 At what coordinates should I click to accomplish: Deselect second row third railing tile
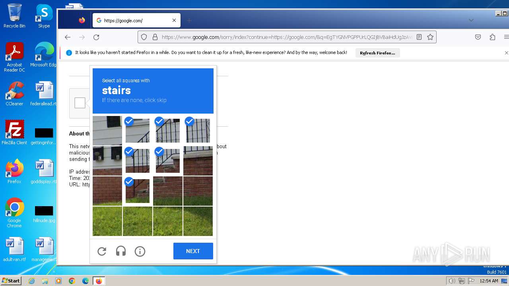168,161
